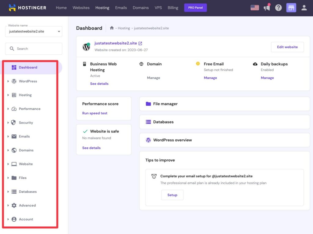
Task: Click the File manager folder icon
Action: pyautogui.click(x=148, y=104)
